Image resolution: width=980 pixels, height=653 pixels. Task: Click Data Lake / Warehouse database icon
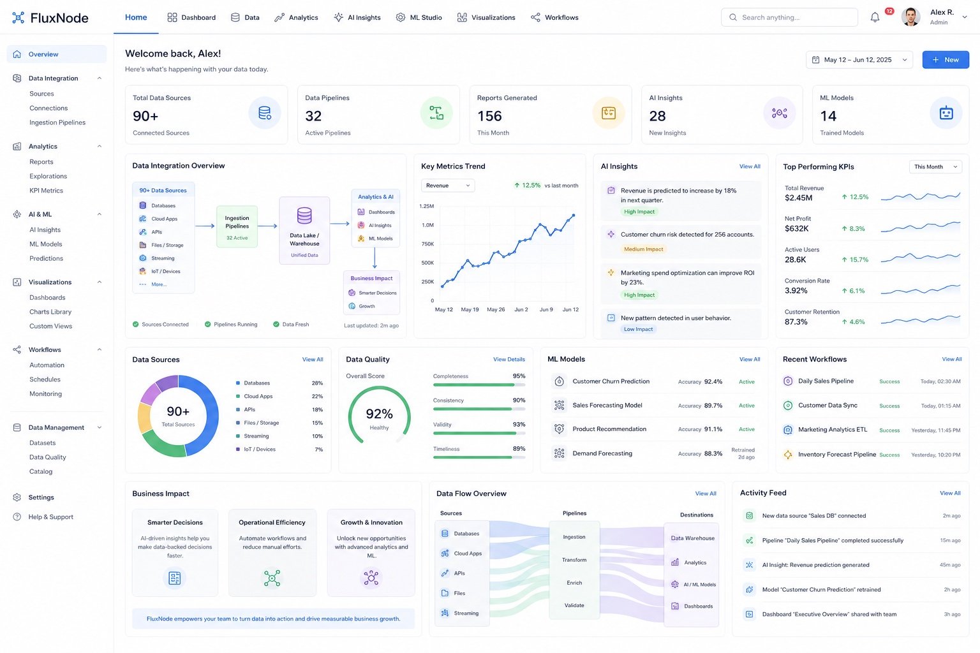(x=304, y=216)
